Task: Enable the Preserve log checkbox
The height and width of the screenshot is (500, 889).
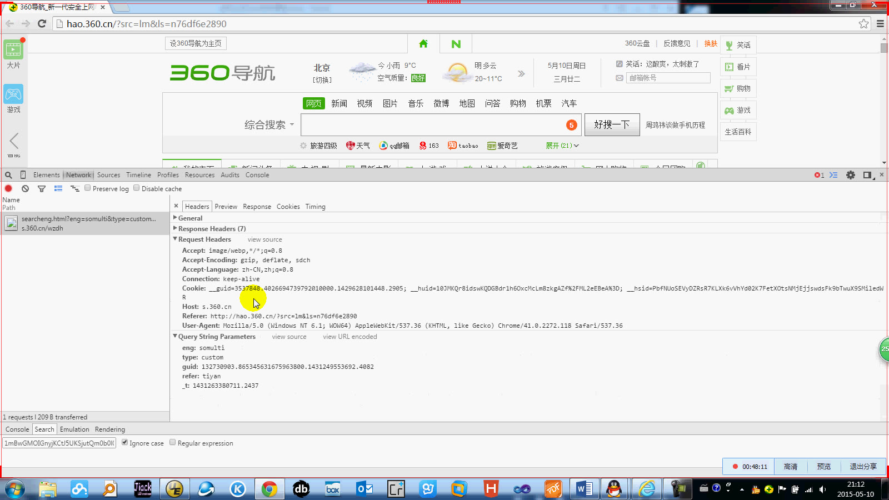Action: pyautogui.click(x=88, y=188)
